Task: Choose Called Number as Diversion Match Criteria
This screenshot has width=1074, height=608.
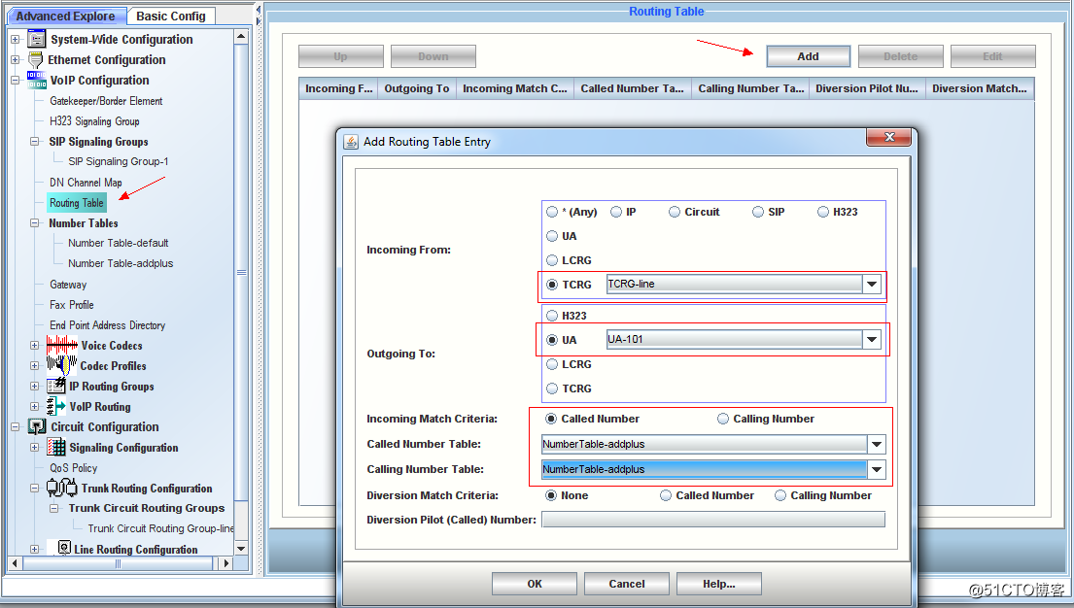Action: tap(666, 495)
